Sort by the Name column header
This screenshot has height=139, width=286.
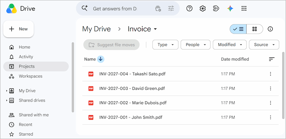tap(90, 59)
